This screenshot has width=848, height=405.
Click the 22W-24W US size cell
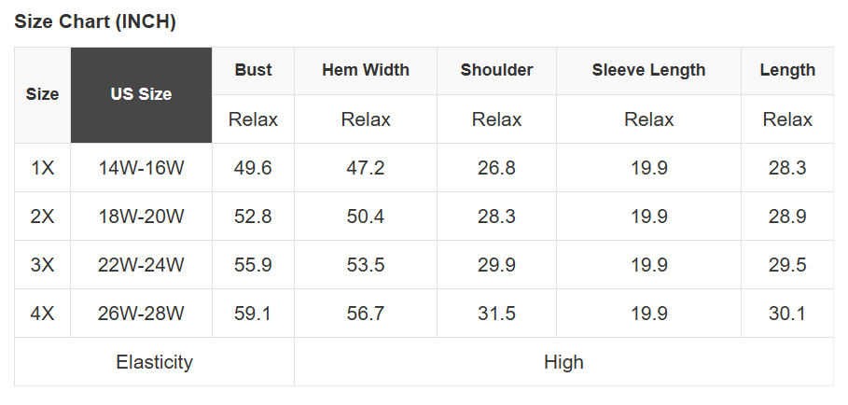pos(141,265)
